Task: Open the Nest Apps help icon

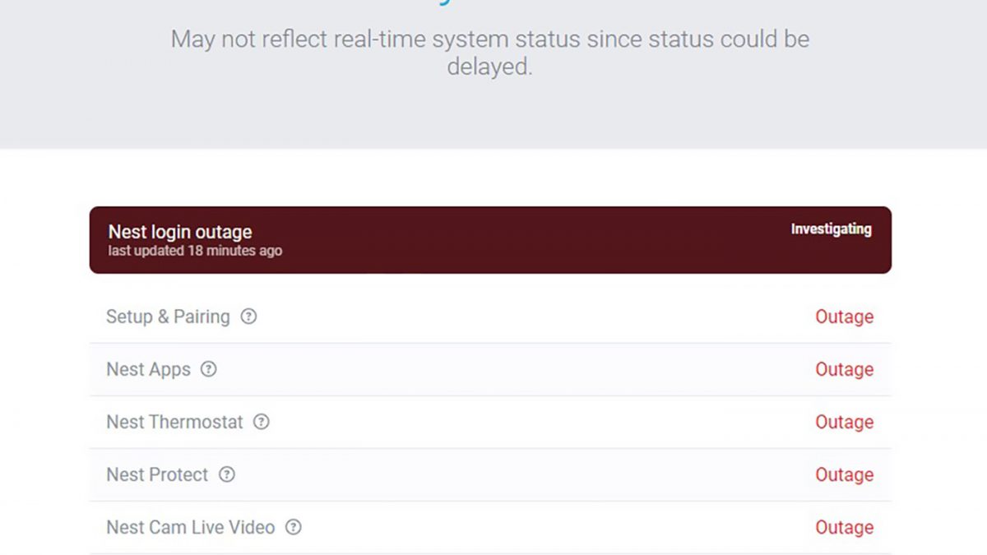Action: click(x=209, y=369)
